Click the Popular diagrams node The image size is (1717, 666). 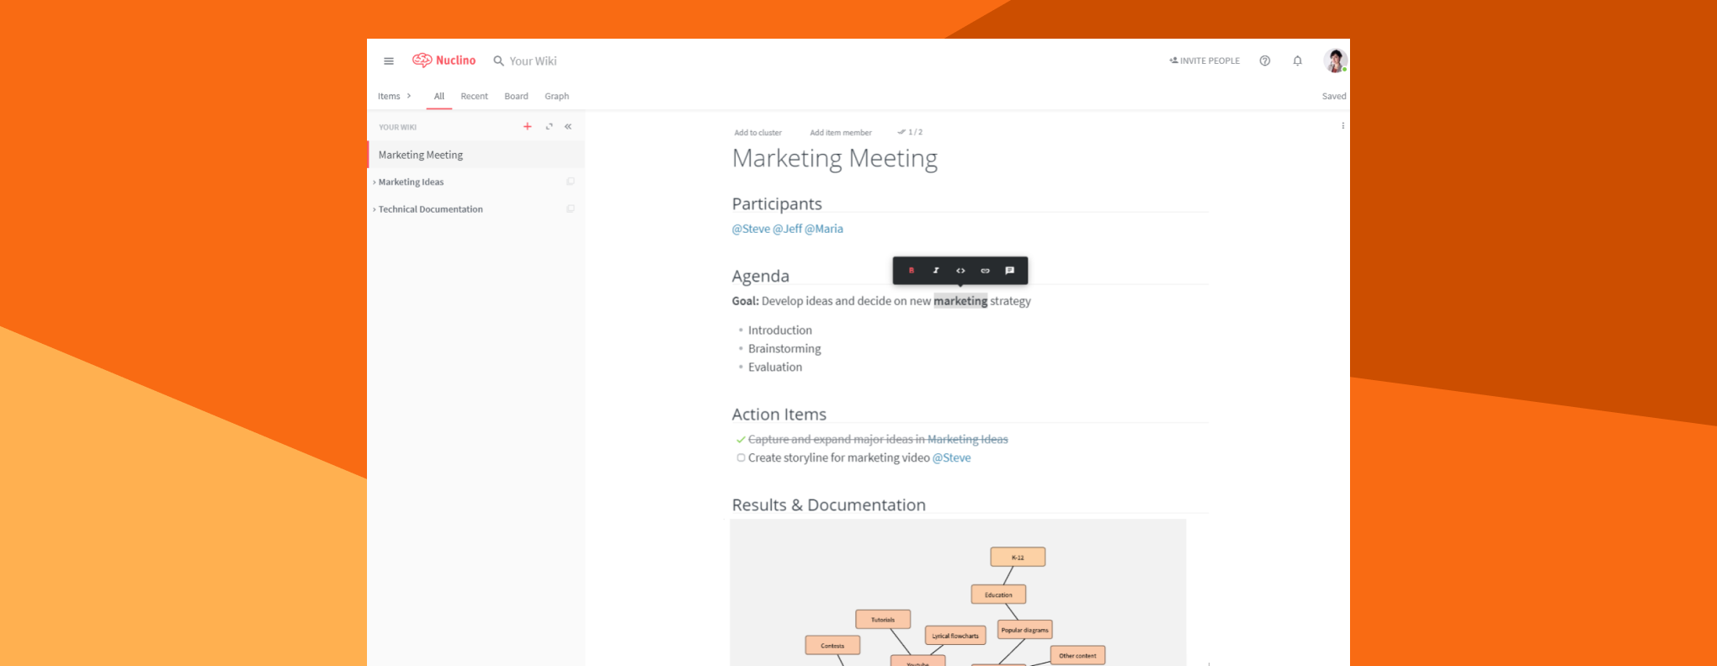tap(1024, 630)
